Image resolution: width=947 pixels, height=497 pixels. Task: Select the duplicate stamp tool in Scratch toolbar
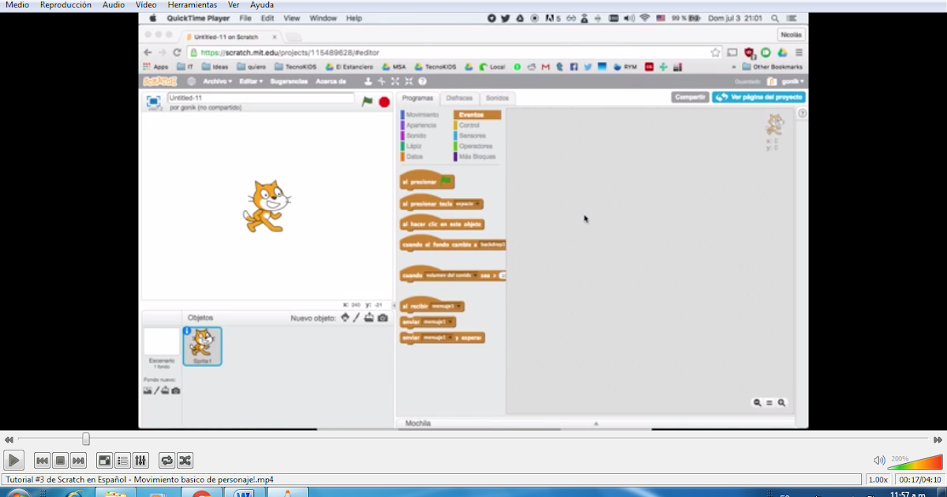[369, 81]
